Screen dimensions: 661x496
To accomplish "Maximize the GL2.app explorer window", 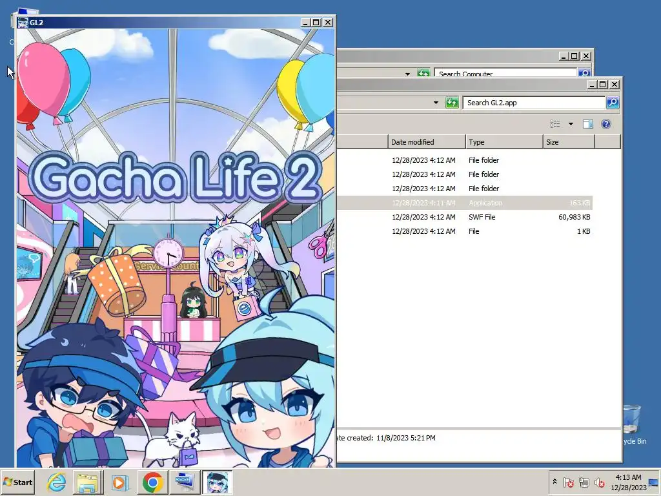I will coord(603,85).
